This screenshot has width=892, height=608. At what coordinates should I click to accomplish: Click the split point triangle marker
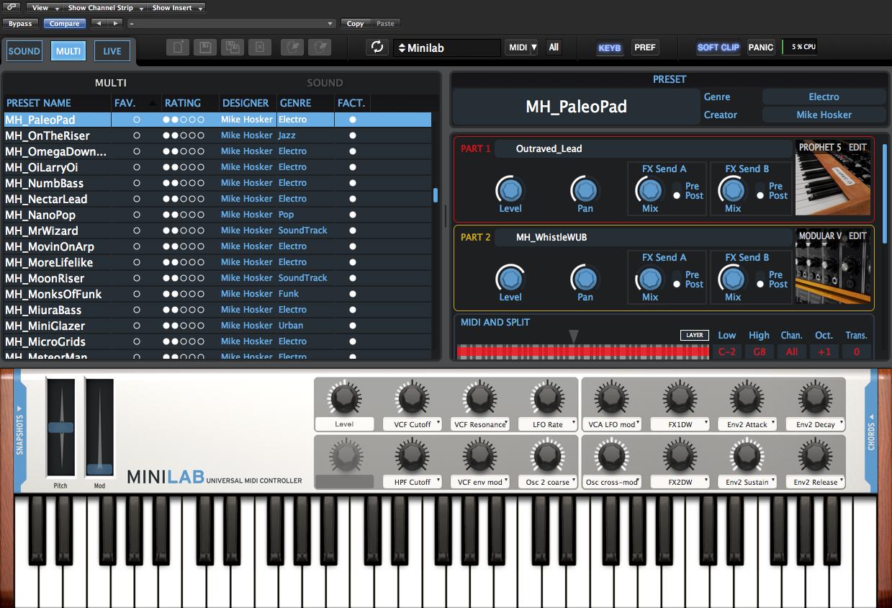573,336
